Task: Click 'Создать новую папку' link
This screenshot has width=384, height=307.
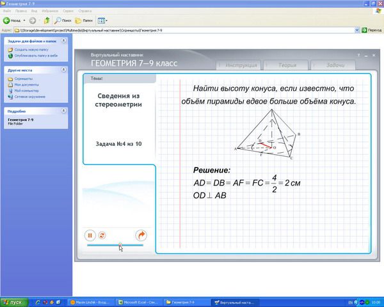Action: click(x=31, y=49)
